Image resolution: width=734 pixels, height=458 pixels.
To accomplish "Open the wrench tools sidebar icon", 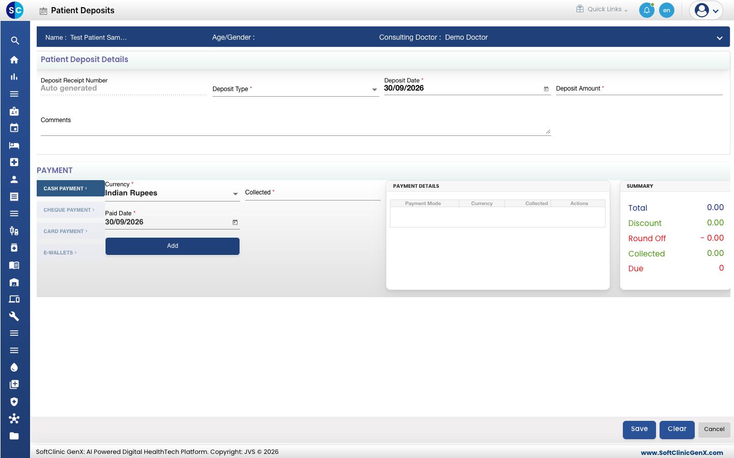I will [x=14, y=317].
